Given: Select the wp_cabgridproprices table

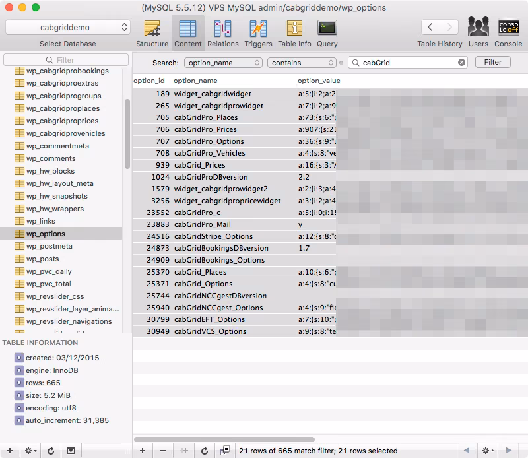Looking at the screenshot, I should 61,121.
